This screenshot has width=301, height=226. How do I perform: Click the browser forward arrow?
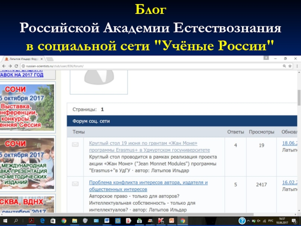coord(10,66)
